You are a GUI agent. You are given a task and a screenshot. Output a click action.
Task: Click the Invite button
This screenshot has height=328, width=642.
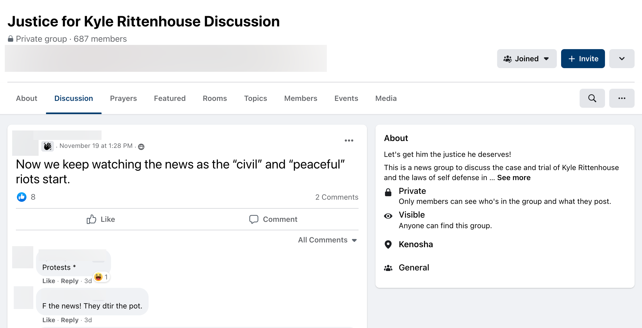pyautogui.click(x=583, y=59)
